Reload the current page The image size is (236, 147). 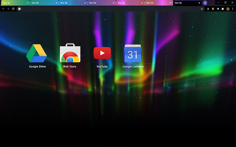pyautogui.click(x=13, y=8)
